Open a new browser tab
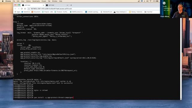192x108 pixels. pos(71,5)
